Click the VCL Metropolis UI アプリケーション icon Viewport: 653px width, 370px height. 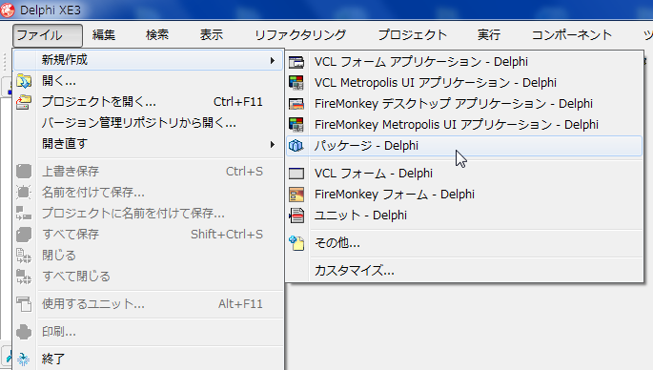pos(296,83)
